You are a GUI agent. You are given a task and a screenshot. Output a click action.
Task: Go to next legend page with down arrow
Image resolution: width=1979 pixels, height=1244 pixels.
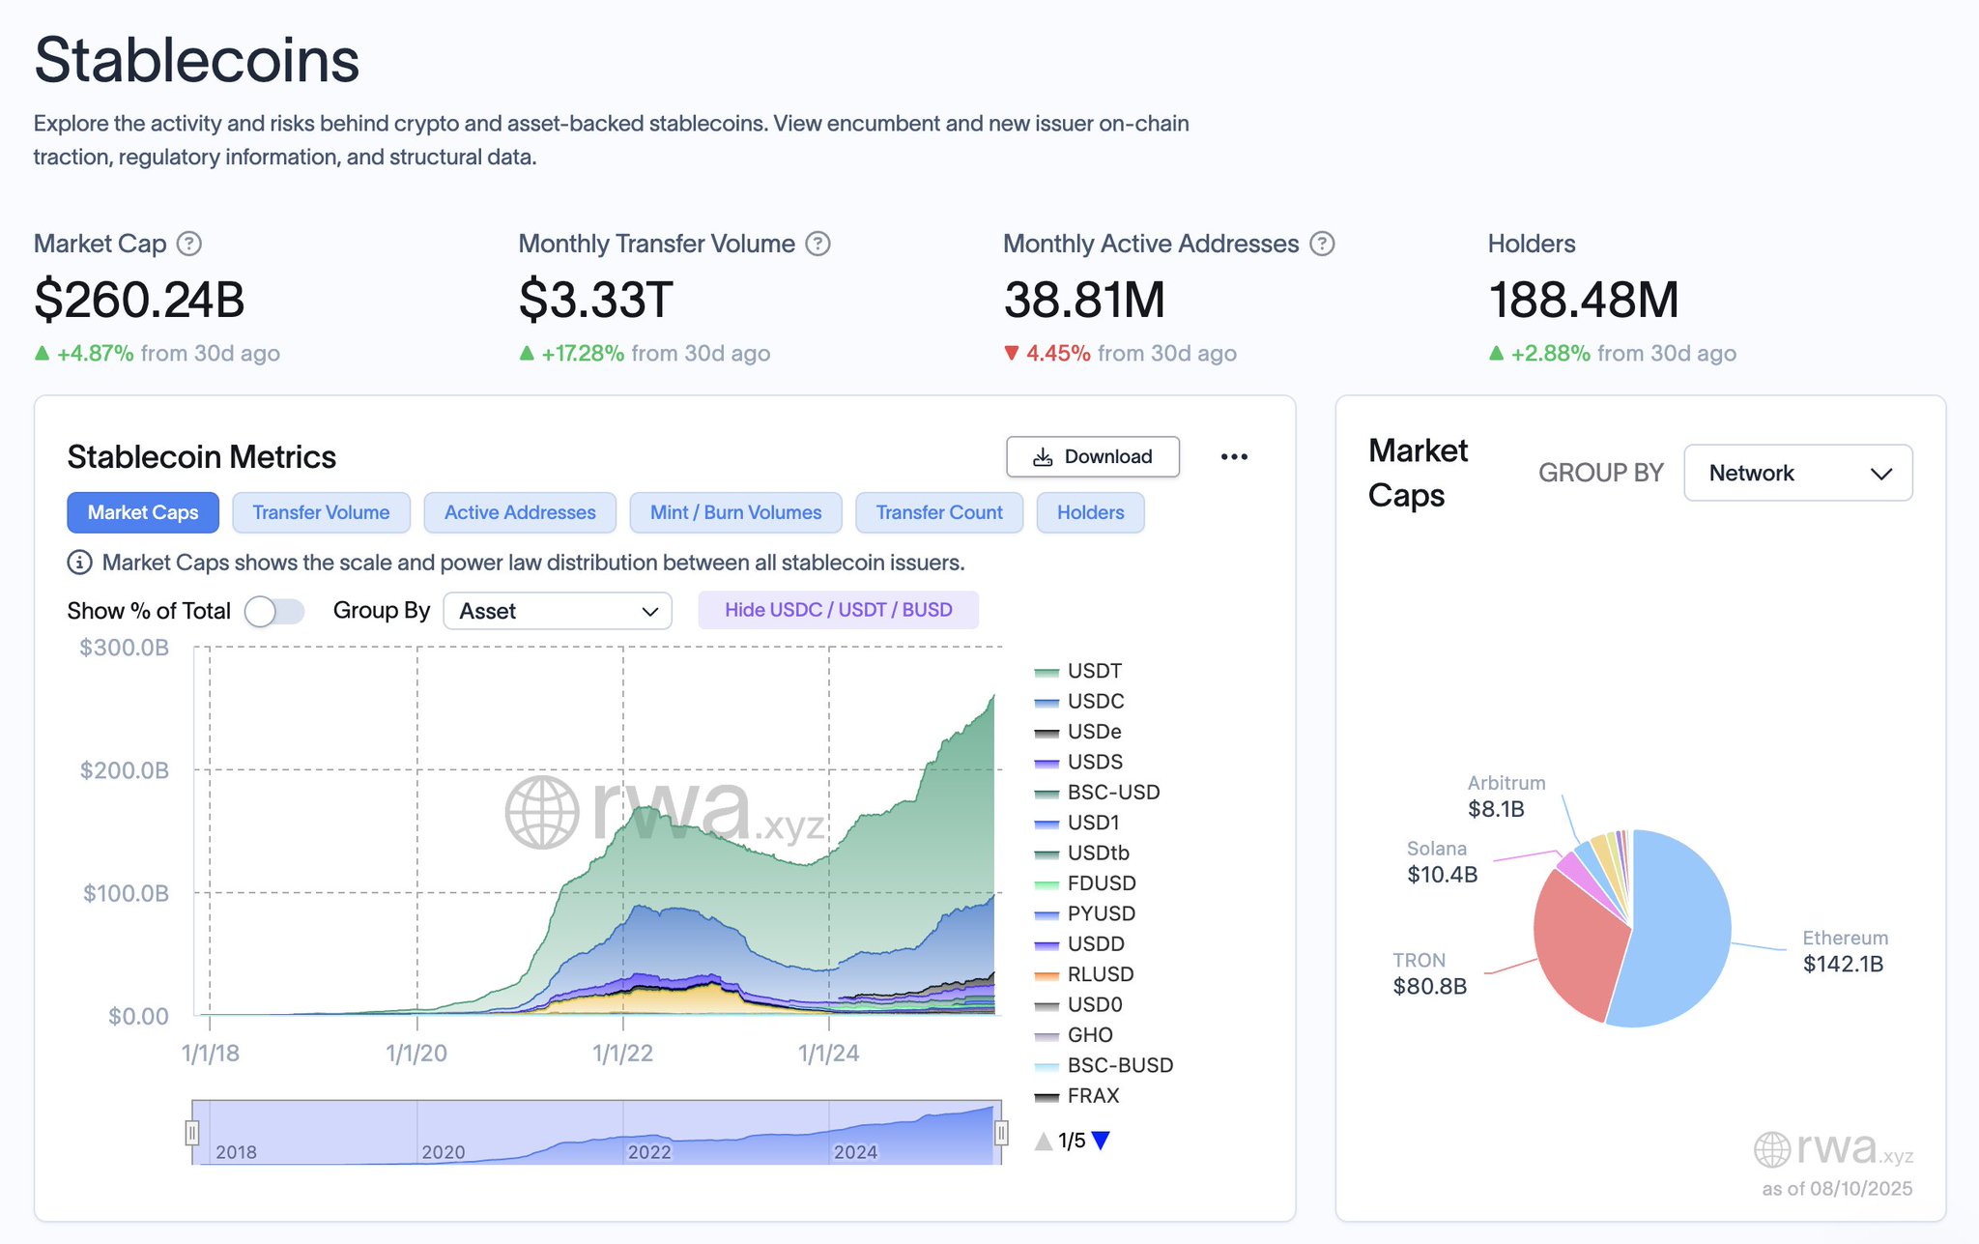pos(1101,1141)
